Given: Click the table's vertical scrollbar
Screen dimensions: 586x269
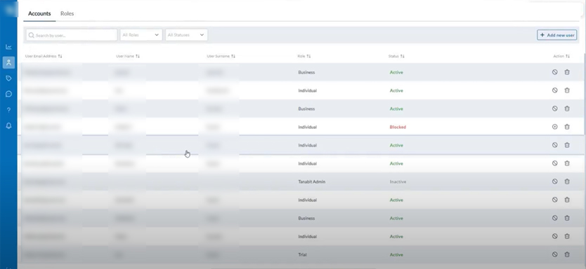Looking at the screenshot, I should click(x=584, y=93).
